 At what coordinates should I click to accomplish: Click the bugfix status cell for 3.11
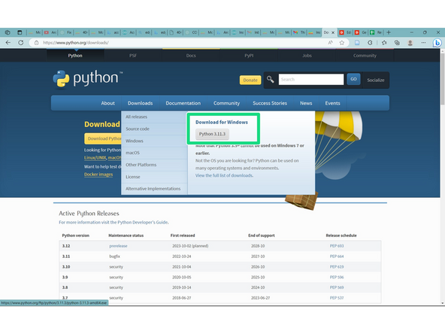pos(115,257)
